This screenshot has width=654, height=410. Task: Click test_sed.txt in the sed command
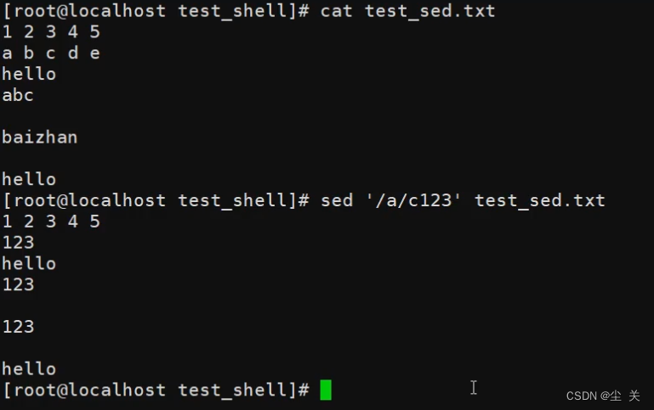(x=539, y=200)
